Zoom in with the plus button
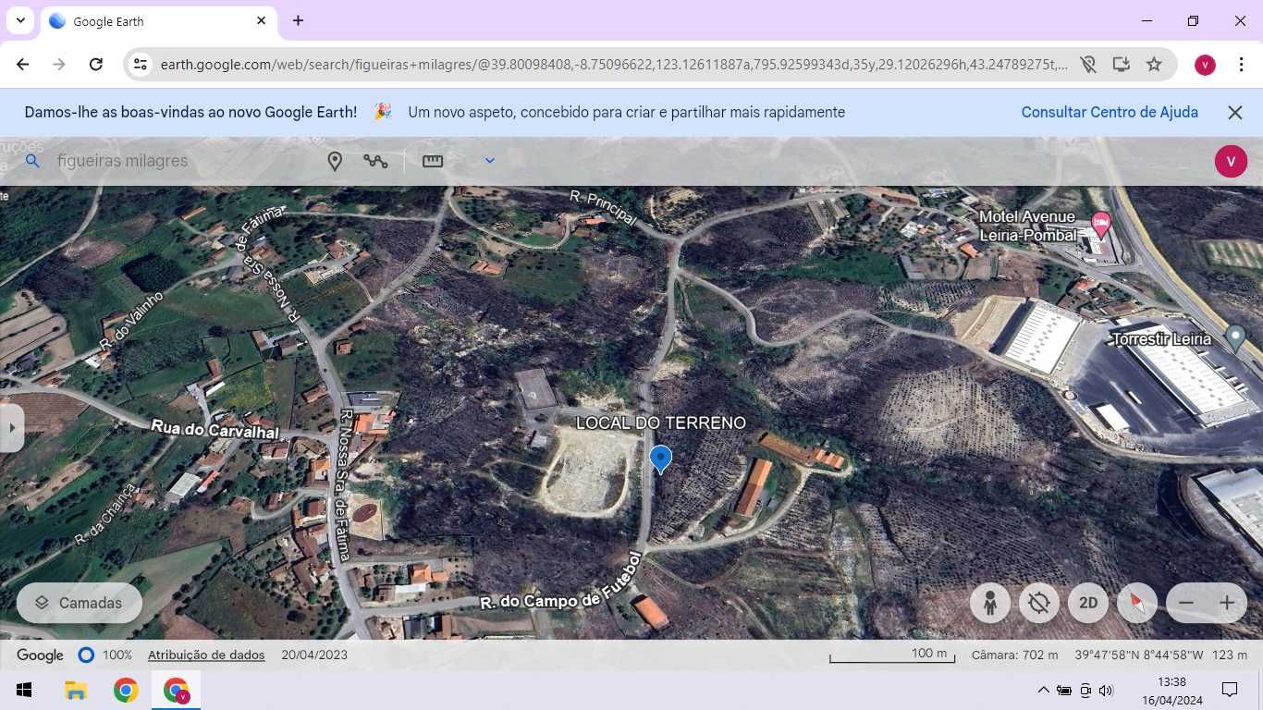The height and width of the screenshot is (710, 1263). 1227,603
